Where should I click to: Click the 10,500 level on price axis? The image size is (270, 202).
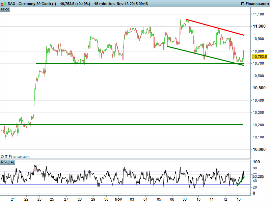[259, 88]
